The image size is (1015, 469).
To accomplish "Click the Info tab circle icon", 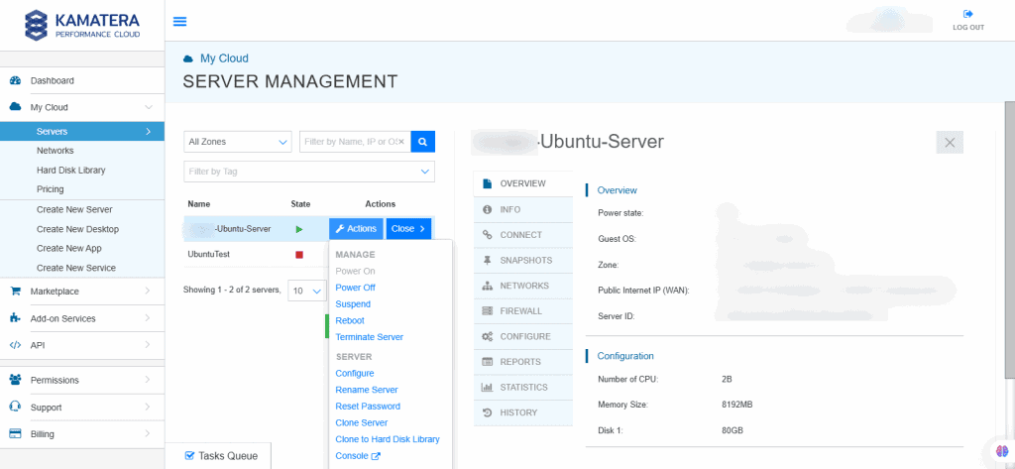I will (488, 210).
